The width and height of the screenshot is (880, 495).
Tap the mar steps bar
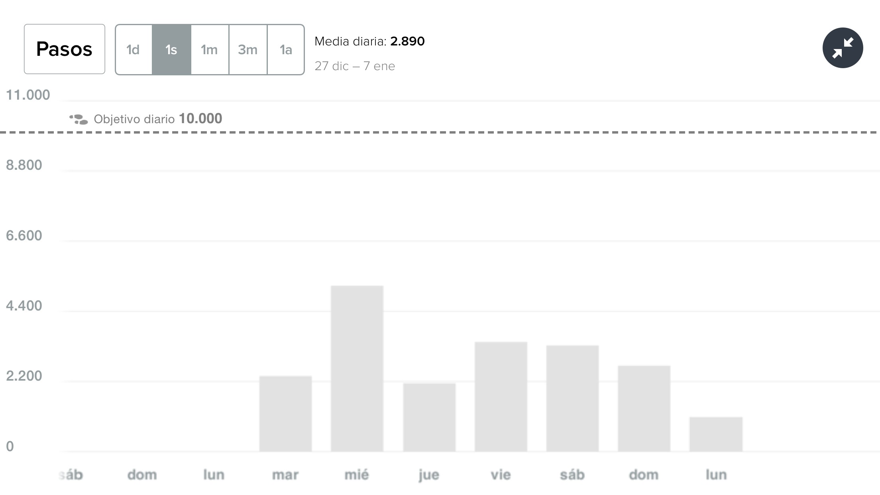[285, 413]
